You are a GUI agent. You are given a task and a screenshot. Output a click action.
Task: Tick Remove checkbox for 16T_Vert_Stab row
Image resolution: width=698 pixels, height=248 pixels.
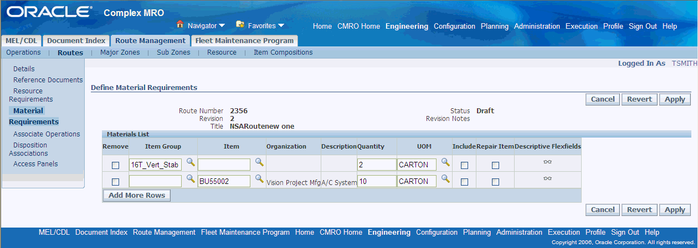click(x=115, y=165)
